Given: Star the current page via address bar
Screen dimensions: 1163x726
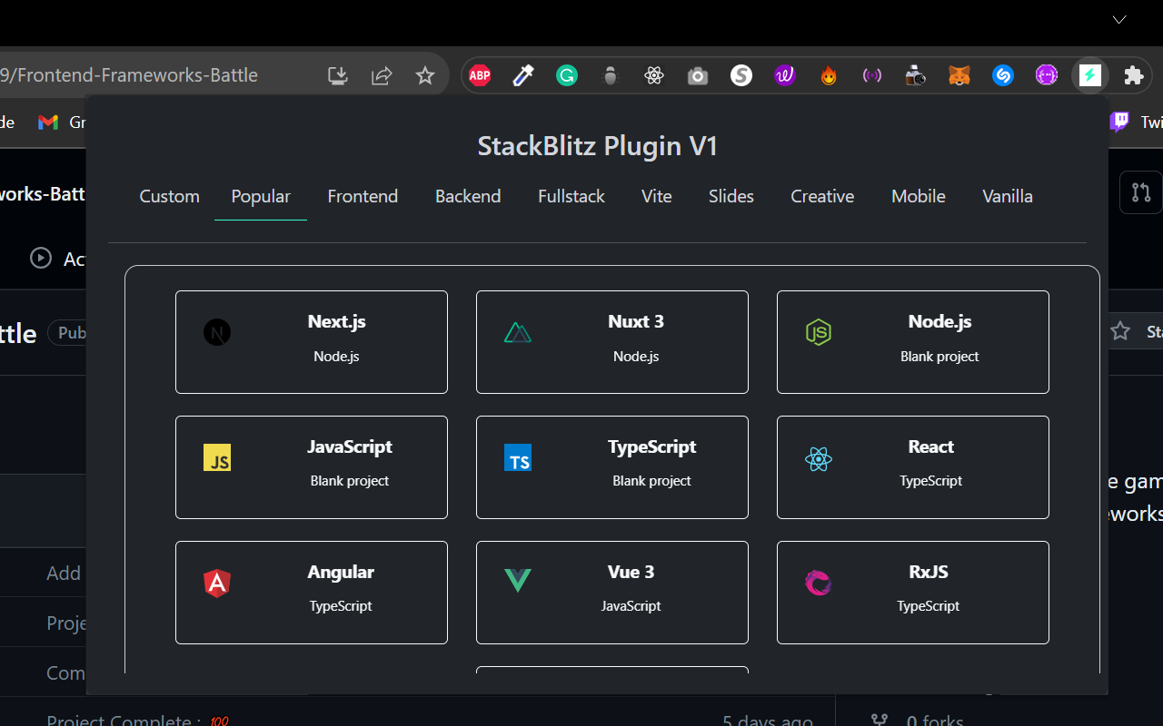Looking at the screenshot, I should (424, 75).
